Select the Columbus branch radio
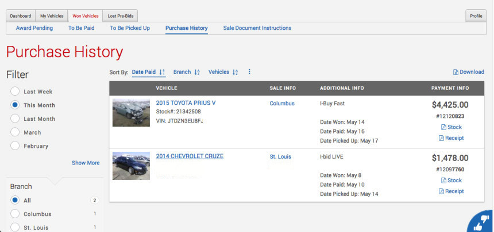The width and height of the screenshot is (494, 232). coord(15,214)
